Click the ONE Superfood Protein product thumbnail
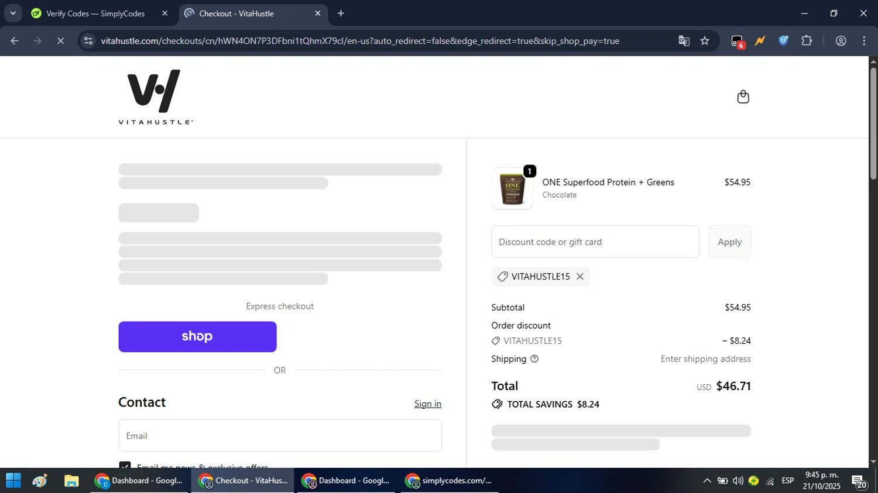 [512, 189]
